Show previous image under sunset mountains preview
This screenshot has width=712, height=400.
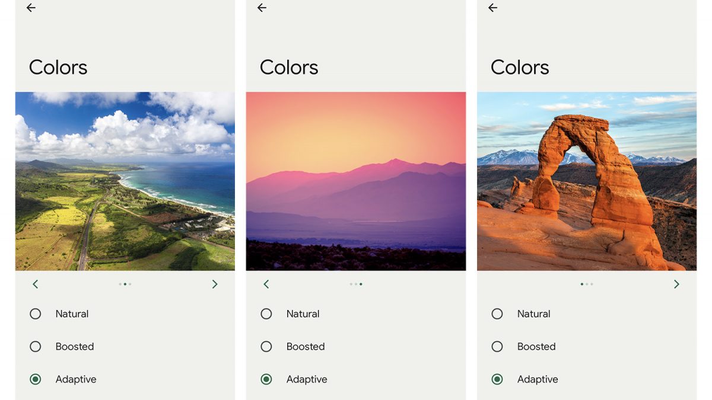click(x=266, y=284)
